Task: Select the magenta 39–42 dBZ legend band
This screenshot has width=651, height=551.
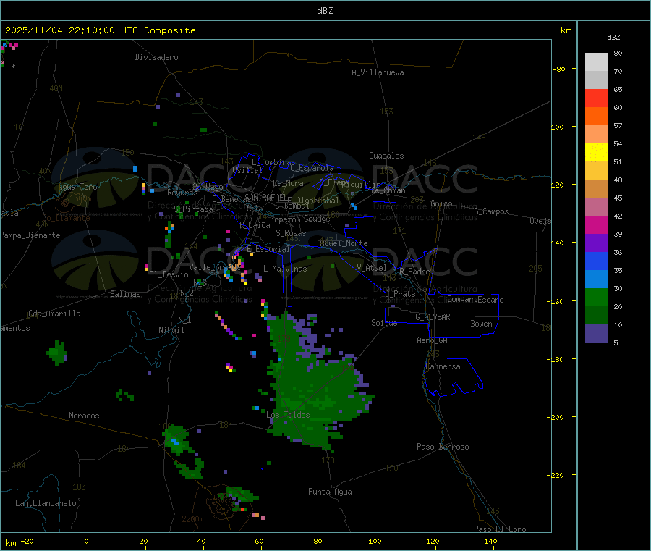Action: point(596,224)
